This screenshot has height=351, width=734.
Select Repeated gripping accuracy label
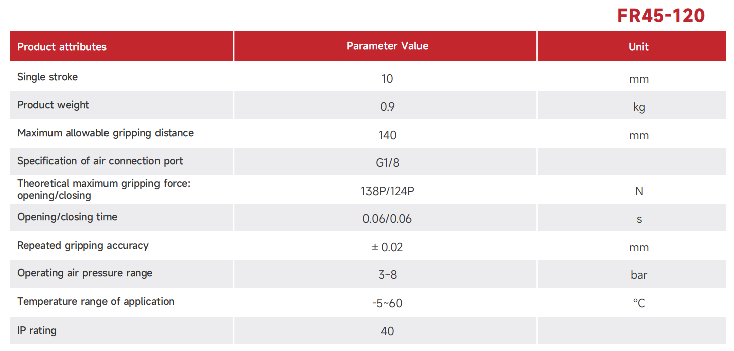(x=83, y=245)
